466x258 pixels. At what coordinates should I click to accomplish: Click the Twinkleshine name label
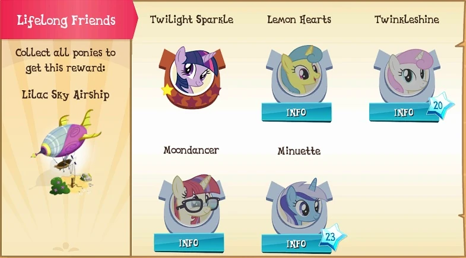(407, 20)
